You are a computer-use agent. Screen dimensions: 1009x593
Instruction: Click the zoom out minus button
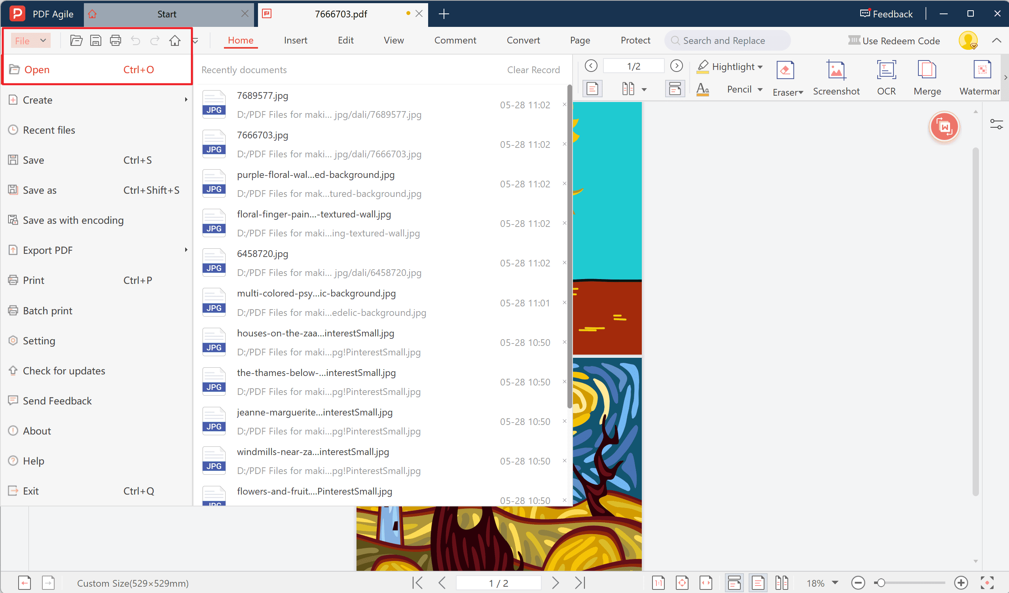click(858, 583)
